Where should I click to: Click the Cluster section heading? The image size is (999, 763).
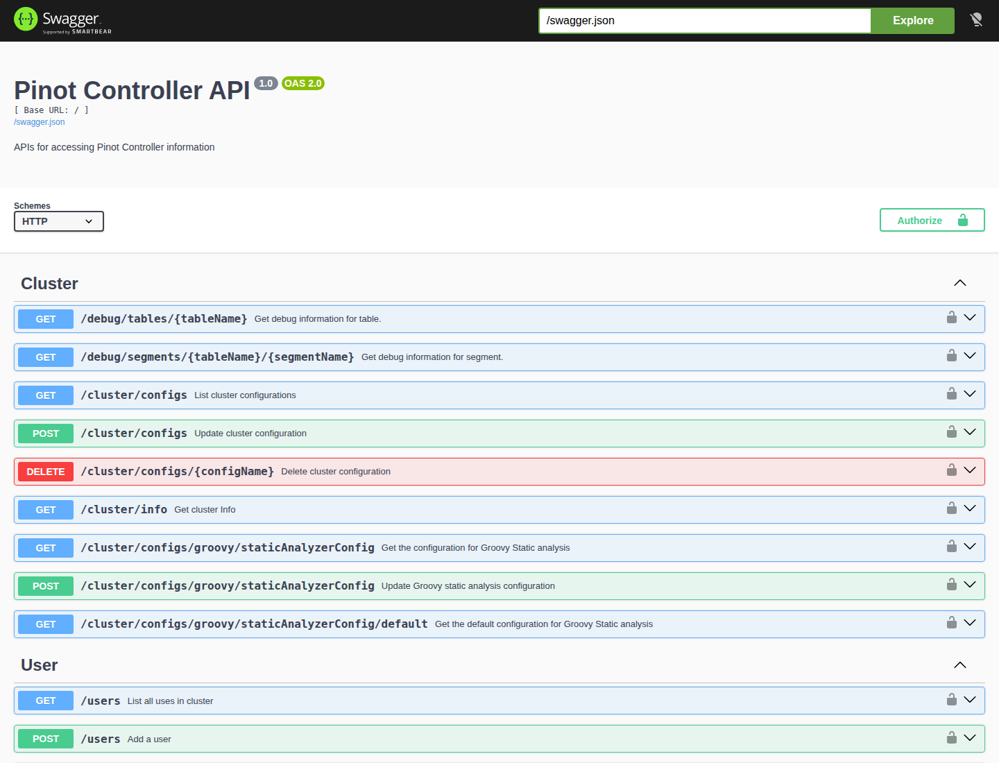(49, 284)
